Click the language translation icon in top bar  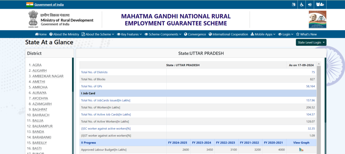(x=293, y=4)
